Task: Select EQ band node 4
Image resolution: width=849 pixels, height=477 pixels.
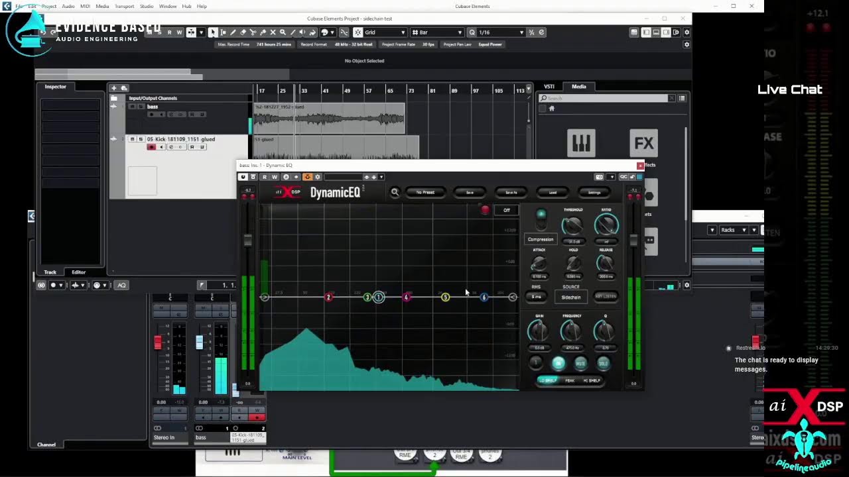Action: click(x=406, y=297)
